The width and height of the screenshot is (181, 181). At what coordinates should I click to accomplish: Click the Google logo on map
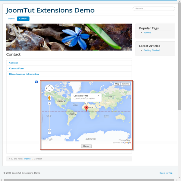(48, 139)
